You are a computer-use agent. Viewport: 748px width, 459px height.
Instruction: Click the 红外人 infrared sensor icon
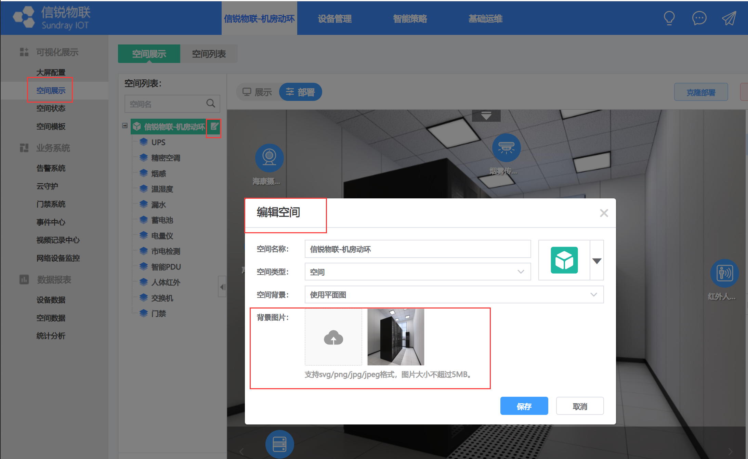pyautogui.click(x=724, y=273)
